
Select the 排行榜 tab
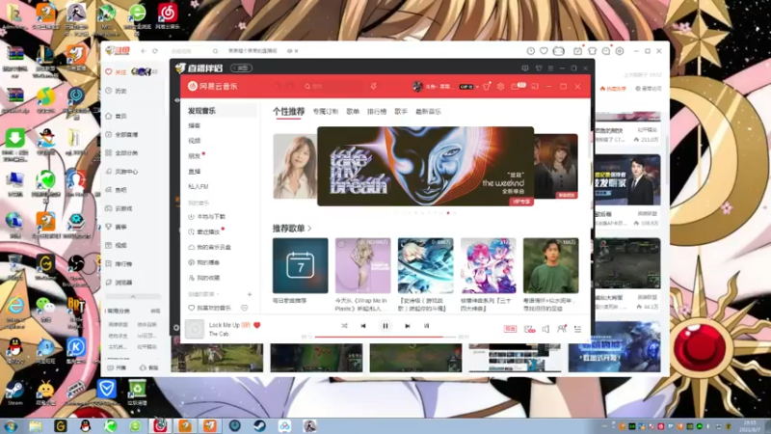pos(377,112)
